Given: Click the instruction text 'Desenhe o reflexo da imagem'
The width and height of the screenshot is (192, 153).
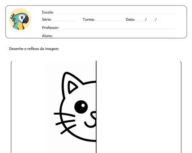Looking at the screenshot, I should (34, 49).
